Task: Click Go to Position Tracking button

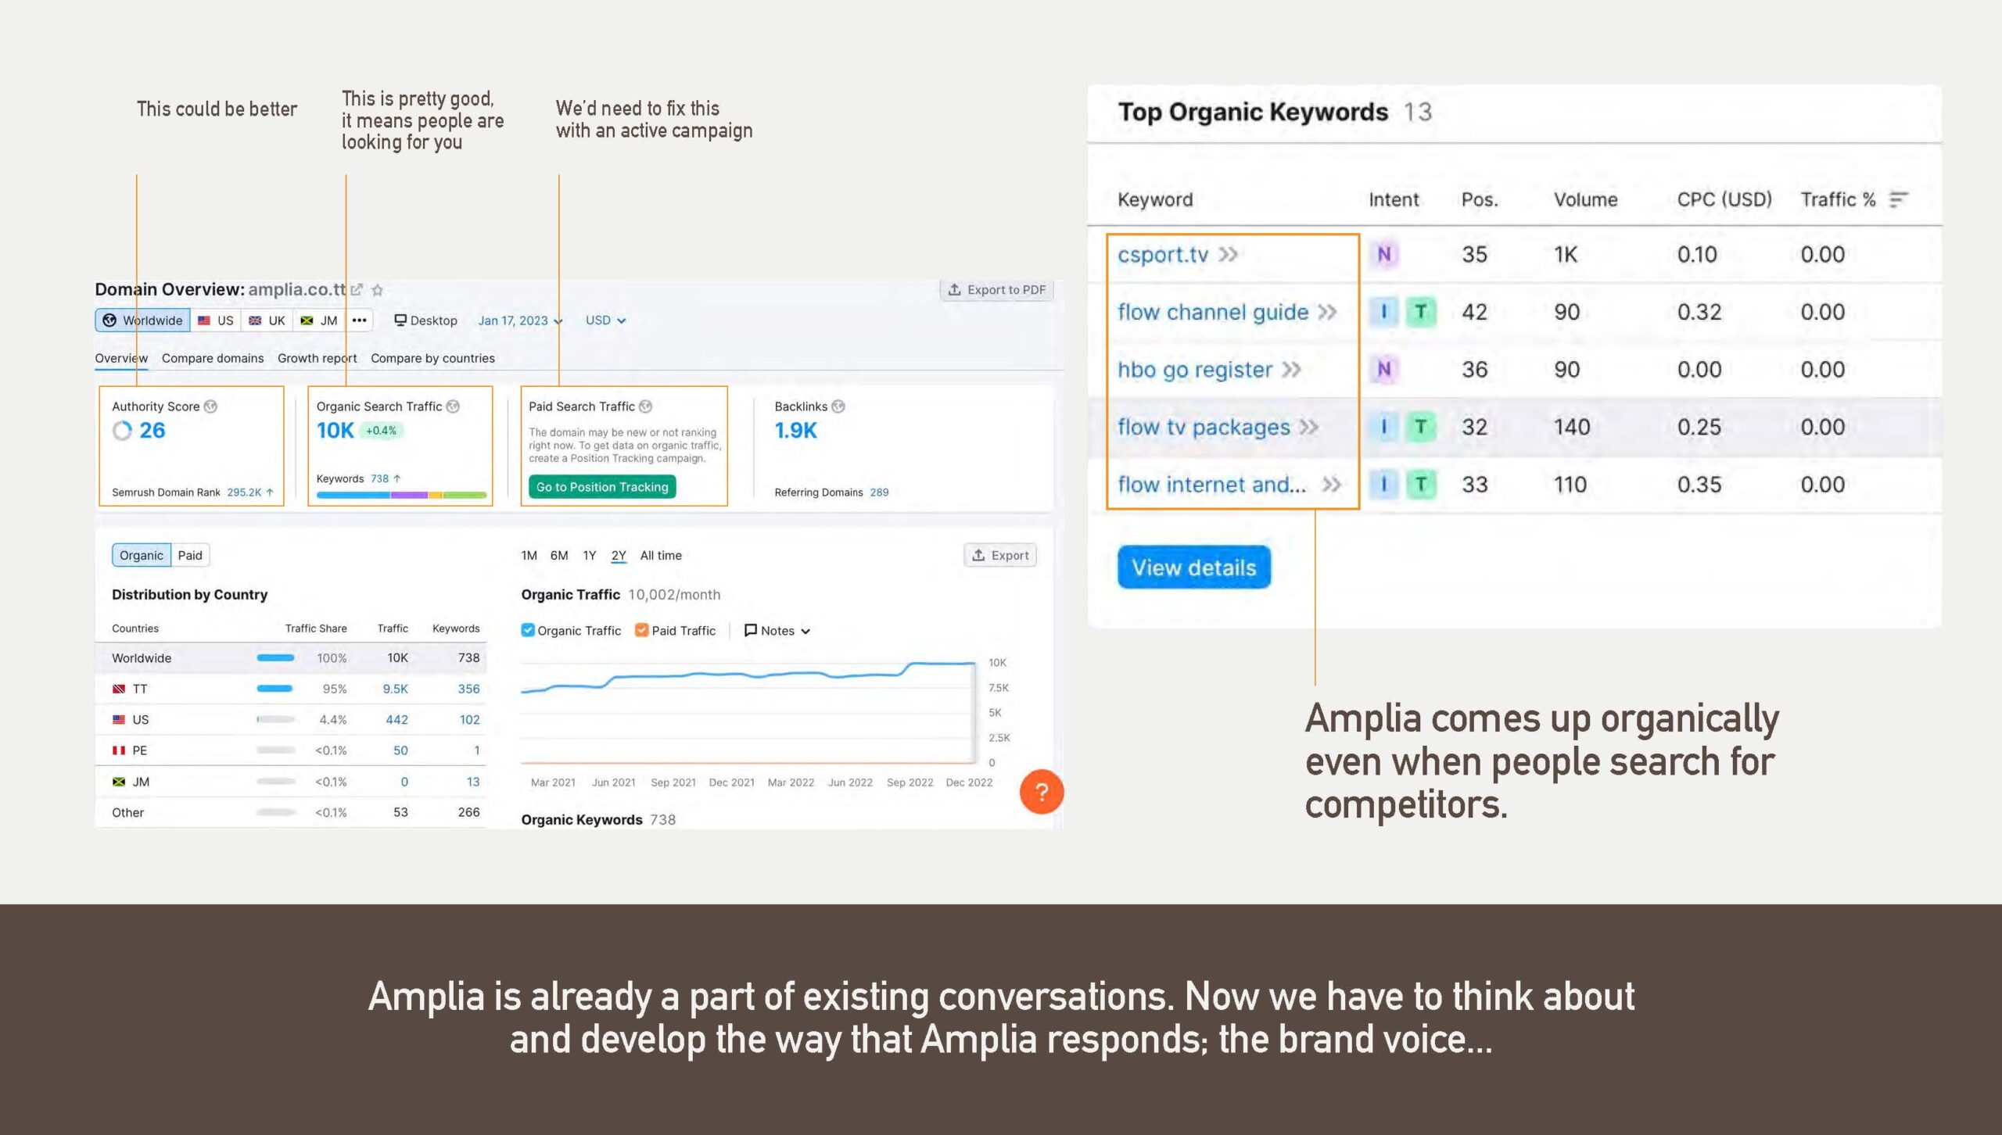Action: [x=602, y=487]
